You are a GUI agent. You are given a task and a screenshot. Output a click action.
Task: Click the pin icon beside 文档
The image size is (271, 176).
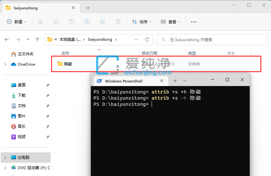click(48, 106)
